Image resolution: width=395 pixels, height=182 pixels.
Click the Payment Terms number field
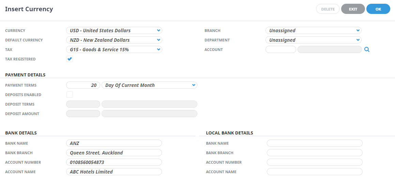point(83,85)
